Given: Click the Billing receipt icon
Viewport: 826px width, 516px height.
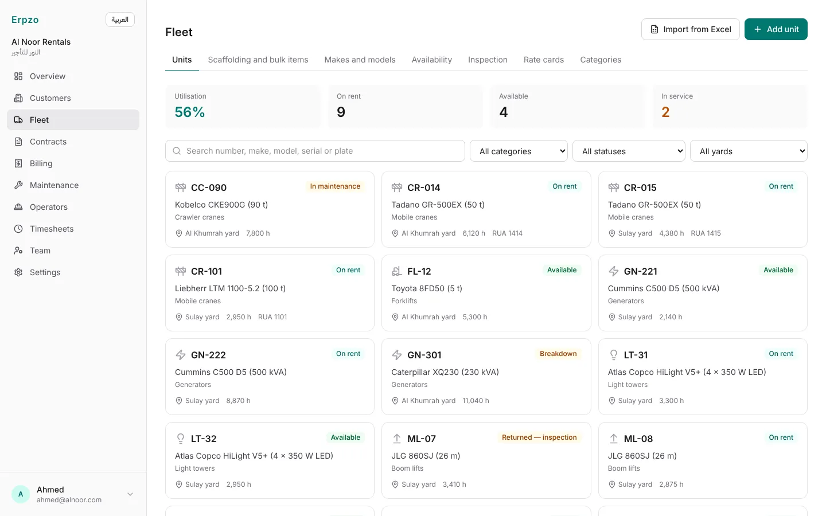Looking at the screenshot, I should pyautogui.click(x=18, y=163).
